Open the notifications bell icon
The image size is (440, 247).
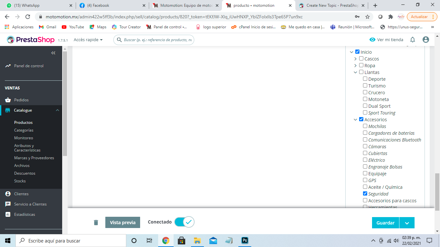tap(413, 40)
